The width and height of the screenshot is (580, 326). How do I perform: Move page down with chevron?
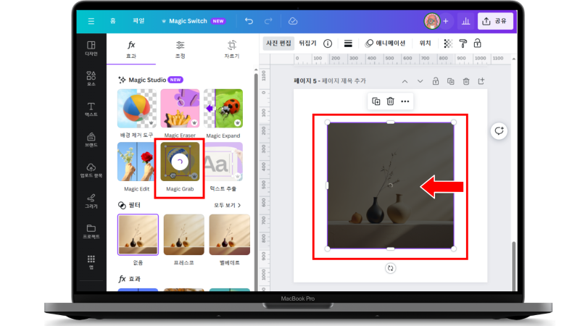pos(420,81)
